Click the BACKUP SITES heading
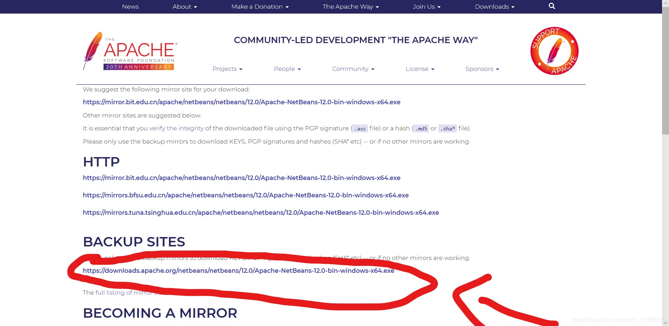 click(134, 242)
